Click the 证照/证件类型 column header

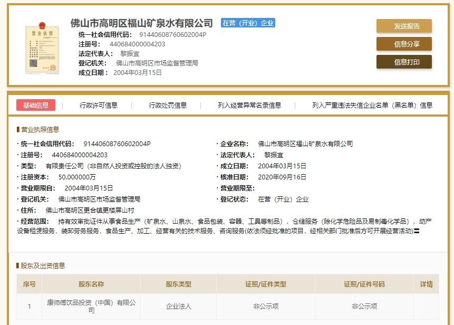[x=266, y=284]
